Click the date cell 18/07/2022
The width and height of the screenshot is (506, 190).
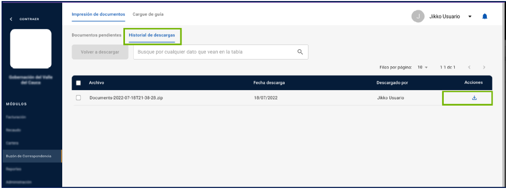pos(266,98)
